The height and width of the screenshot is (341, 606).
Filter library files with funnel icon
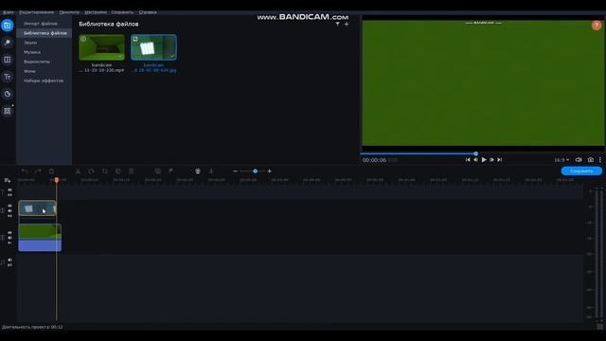(x=337, y=24)
